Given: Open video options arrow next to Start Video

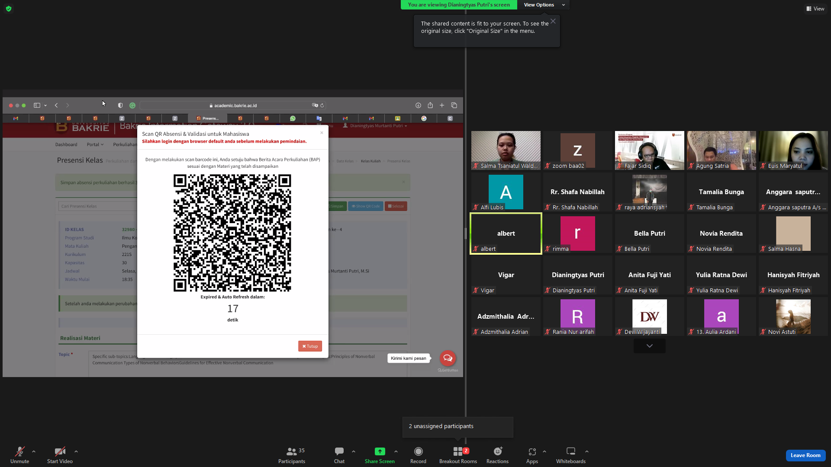Looking at the screenshot, I should 76,451.
